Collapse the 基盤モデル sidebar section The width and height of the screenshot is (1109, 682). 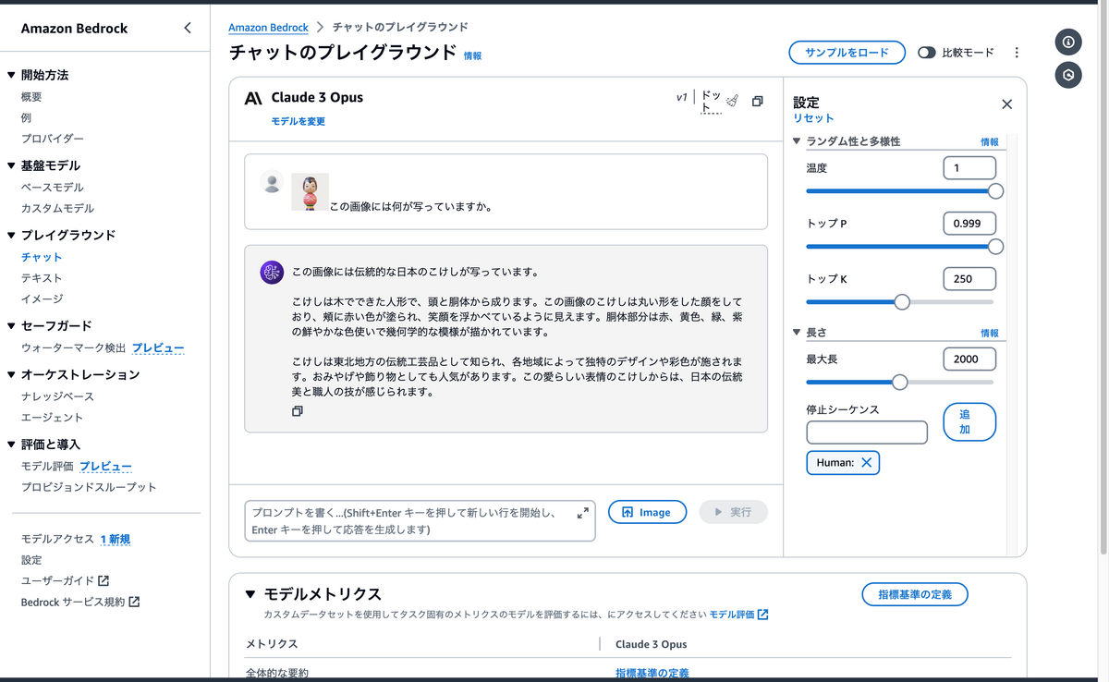(11, 165)
